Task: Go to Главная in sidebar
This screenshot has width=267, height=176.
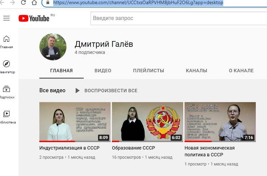Action: tap(6, 39)
